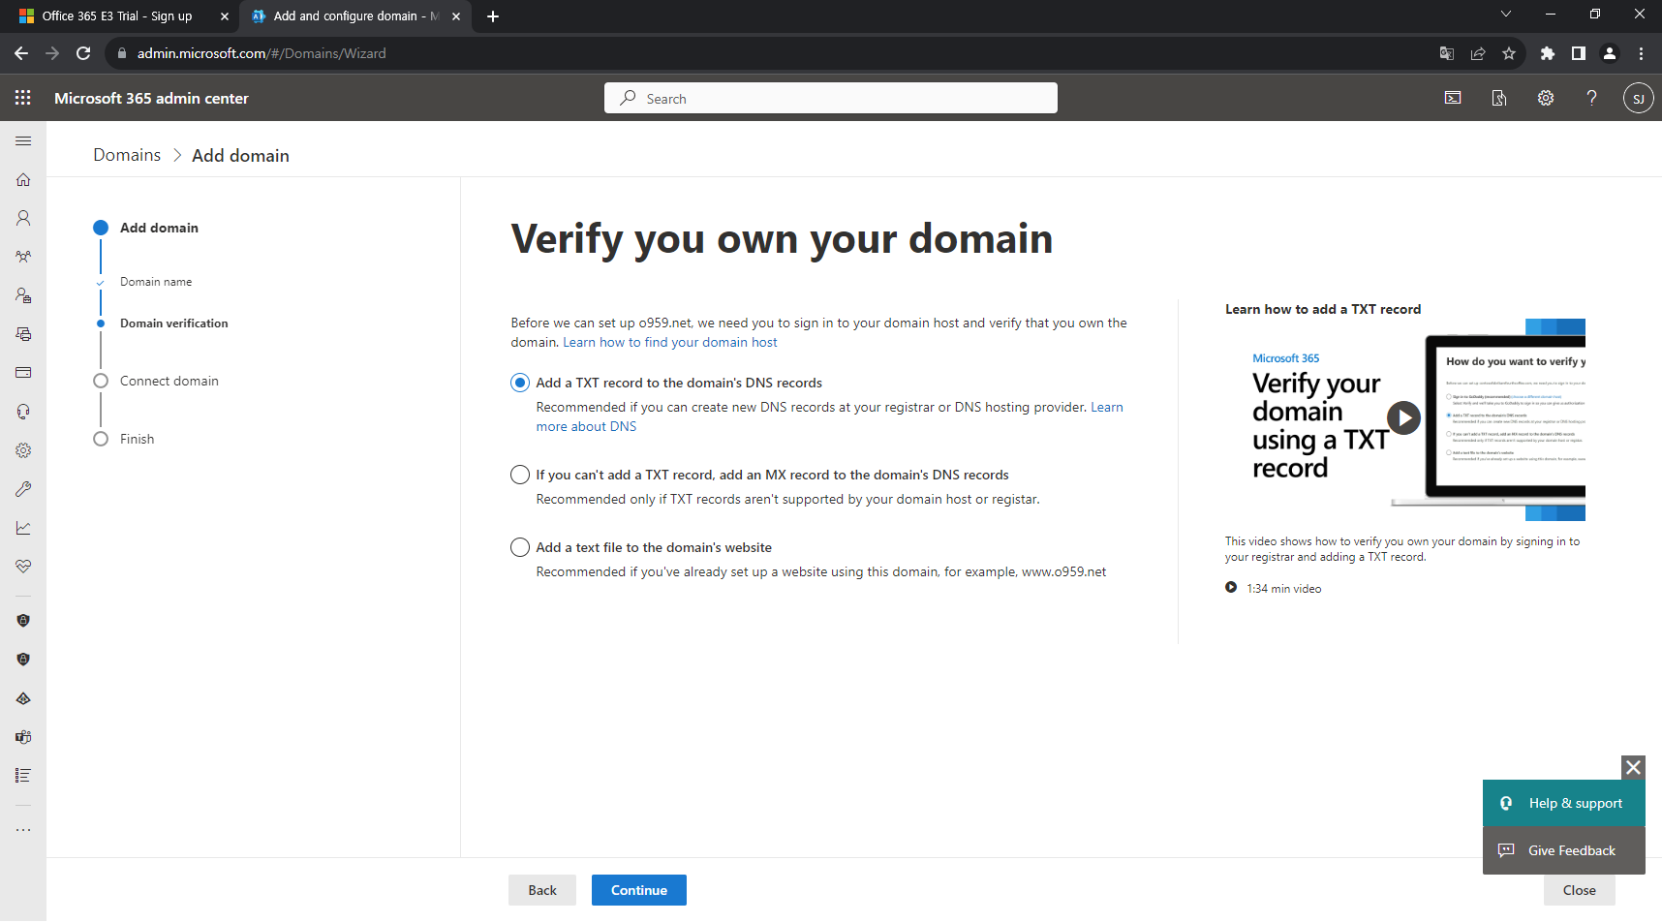
Task: Open the What's new document icon in header
Action: click(1499, 98)
